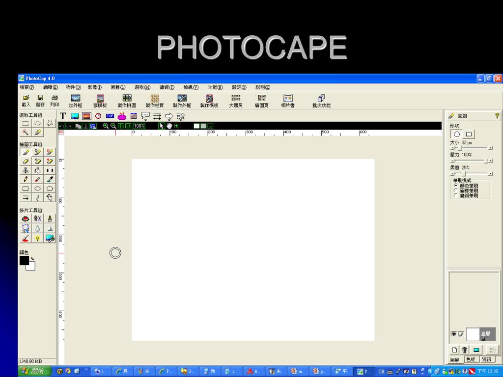Image resolution: width=503 pixels, height=377 pixels.
Task: Click the Load (載入) toolbar button
Action: coord(26,101)
